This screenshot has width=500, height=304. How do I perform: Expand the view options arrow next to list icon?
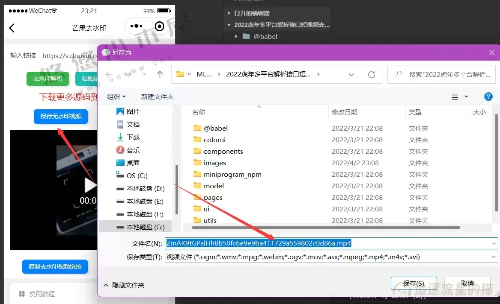(466, 96)
